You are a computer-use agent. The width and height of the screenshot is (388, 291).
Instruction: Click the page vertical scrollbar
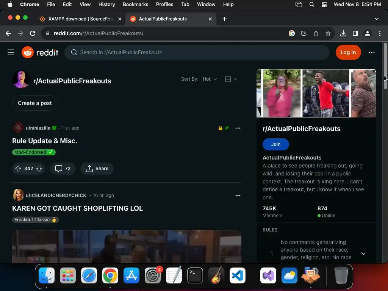pyautogui.click(x=385, y=66)
